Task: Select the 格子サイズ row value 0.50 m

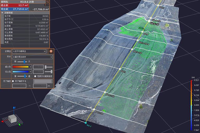Action: 45,19
